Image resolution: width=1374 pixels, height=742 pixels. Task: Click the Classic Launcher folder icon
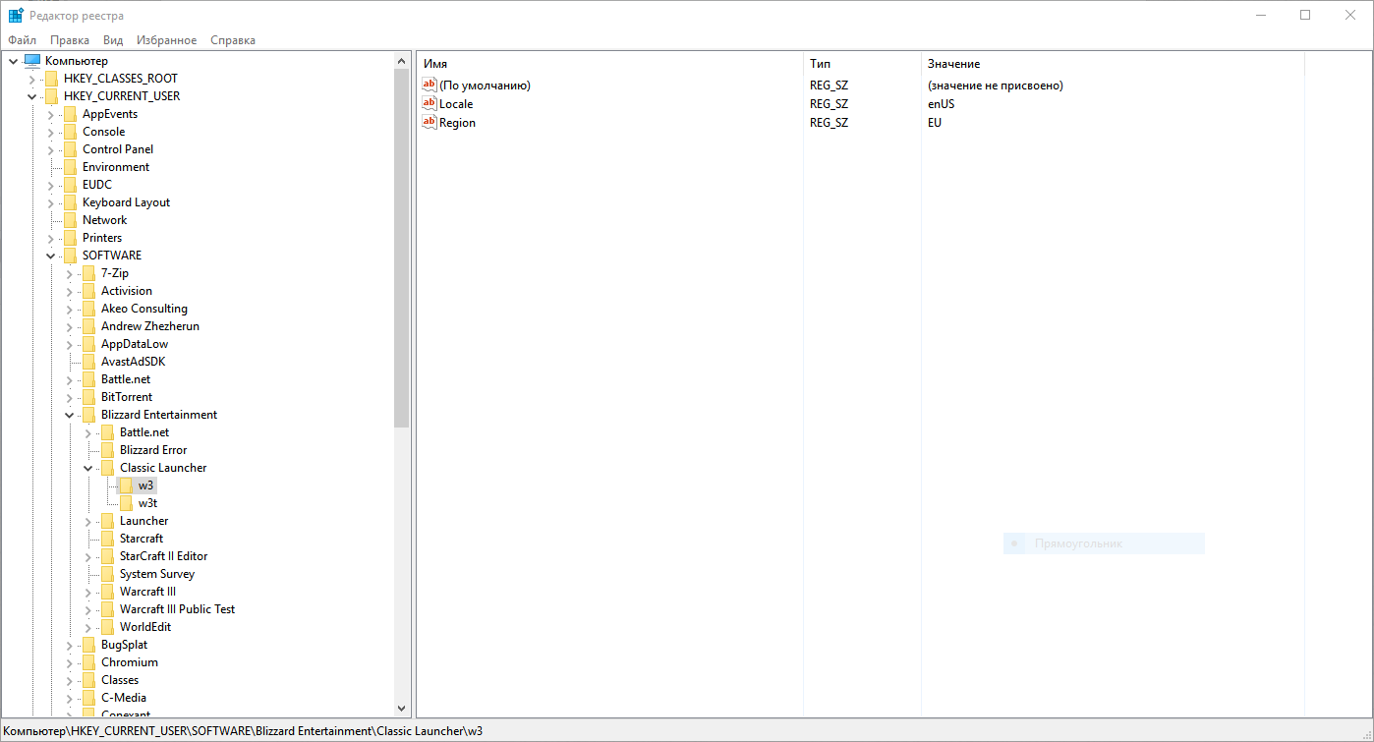tap(107, 468)
